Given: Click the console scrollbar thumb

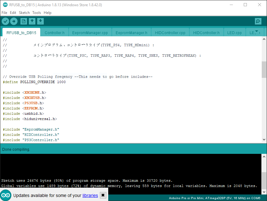Looking at the screenshot, I should coord(264,181).
